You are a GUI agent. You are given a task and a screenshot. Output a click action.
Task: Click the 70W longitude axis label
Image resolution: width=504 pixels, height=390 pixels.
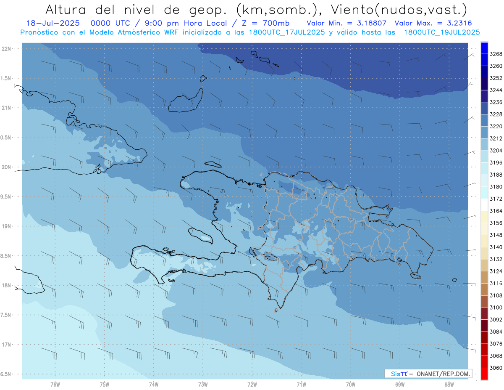coord(351,385)
